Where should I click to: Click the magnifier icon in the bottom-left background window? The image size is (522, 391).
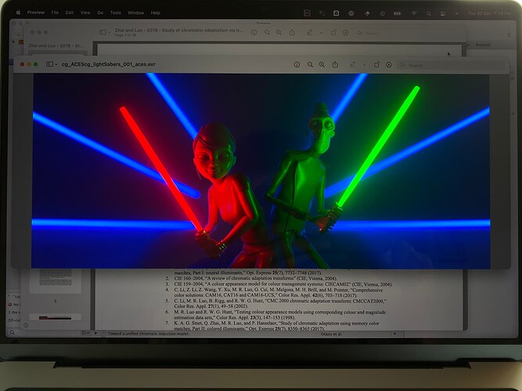pos(13,332)
